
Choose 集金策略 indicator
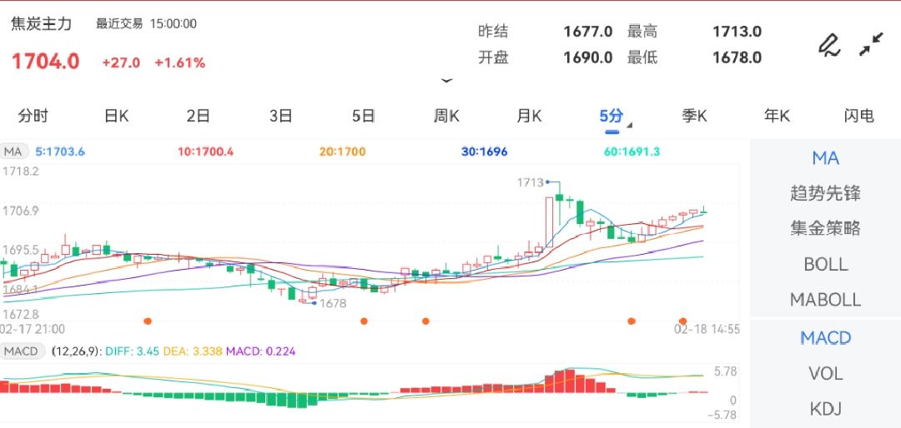825,228
